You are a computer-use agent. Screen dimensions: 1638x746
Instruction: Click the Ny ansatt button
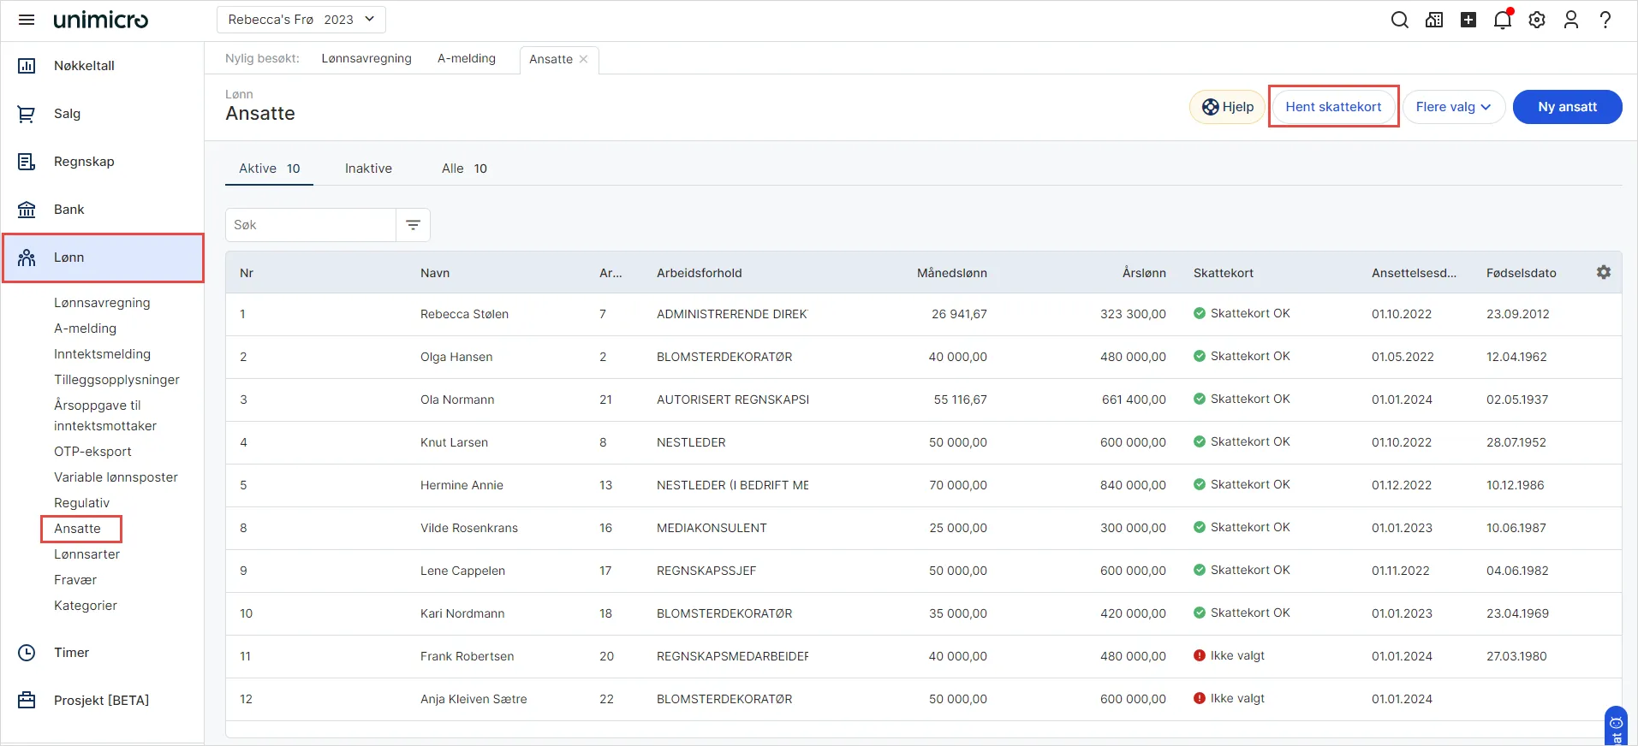1566,107
